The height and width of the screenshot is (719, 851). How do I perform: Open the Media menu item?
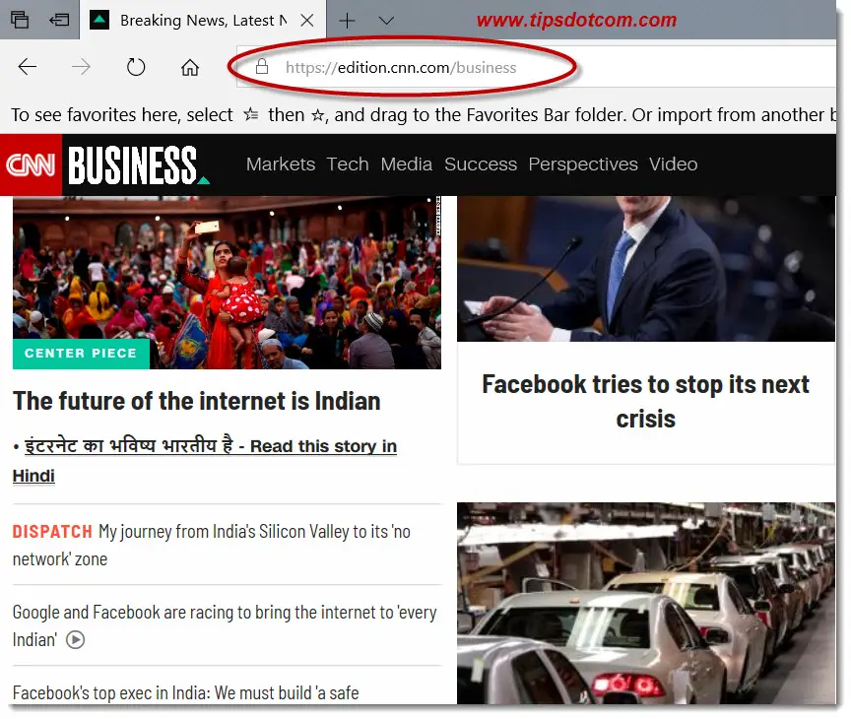[x=407, y=164]
